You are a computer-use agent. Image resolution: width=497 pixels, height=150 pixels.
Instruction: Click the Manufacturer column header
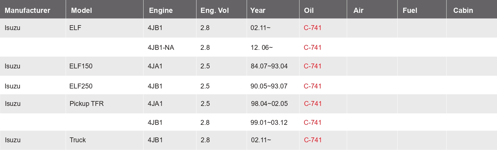pyautogui.click(x=27, y=11)
